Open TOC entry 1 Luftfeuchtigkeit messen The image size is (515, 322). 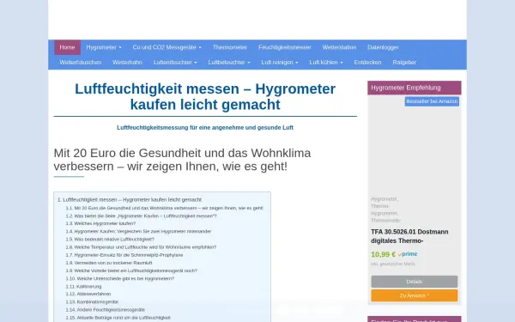130,199
